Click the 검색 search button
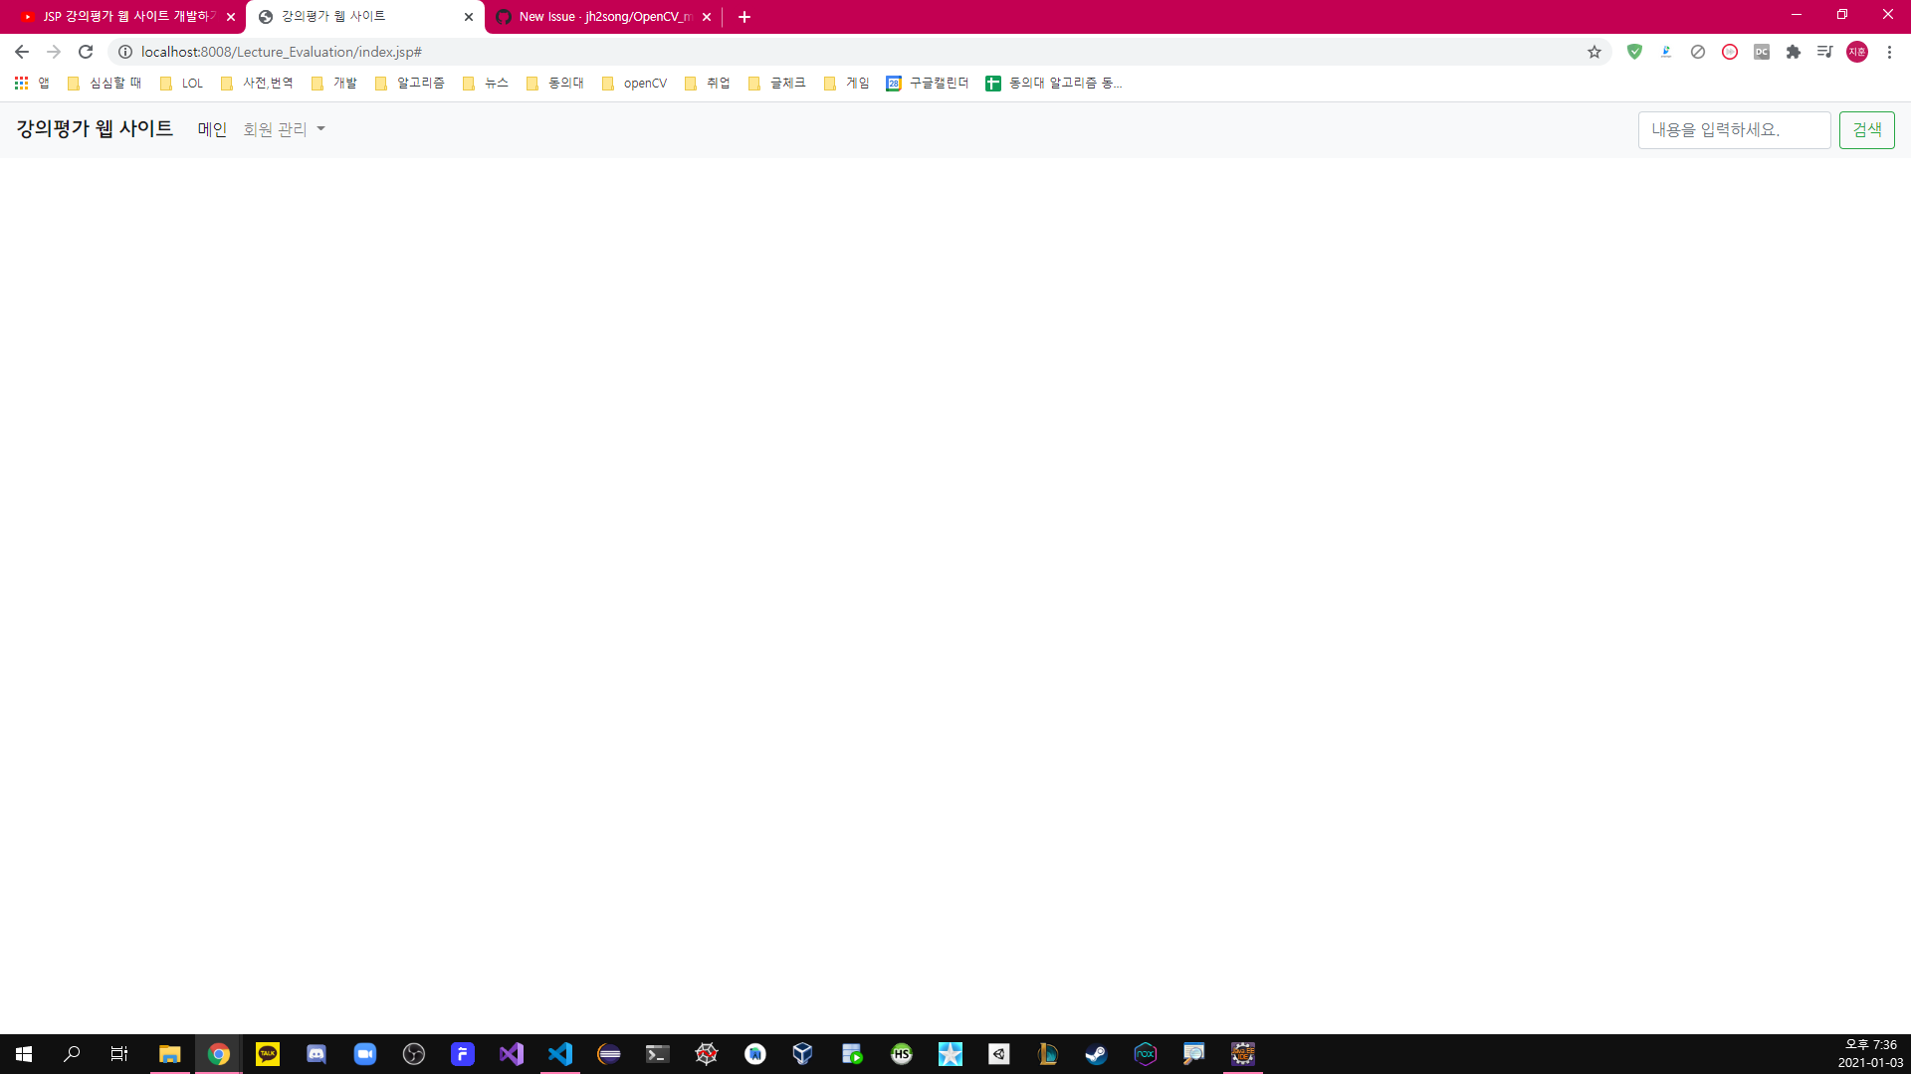The image size is (1911, 1074). 1866,130
